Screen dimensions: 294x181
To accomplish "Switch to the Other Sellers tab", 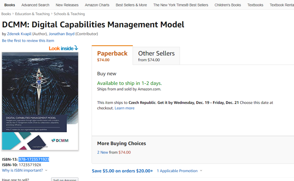I will (156, 56).
